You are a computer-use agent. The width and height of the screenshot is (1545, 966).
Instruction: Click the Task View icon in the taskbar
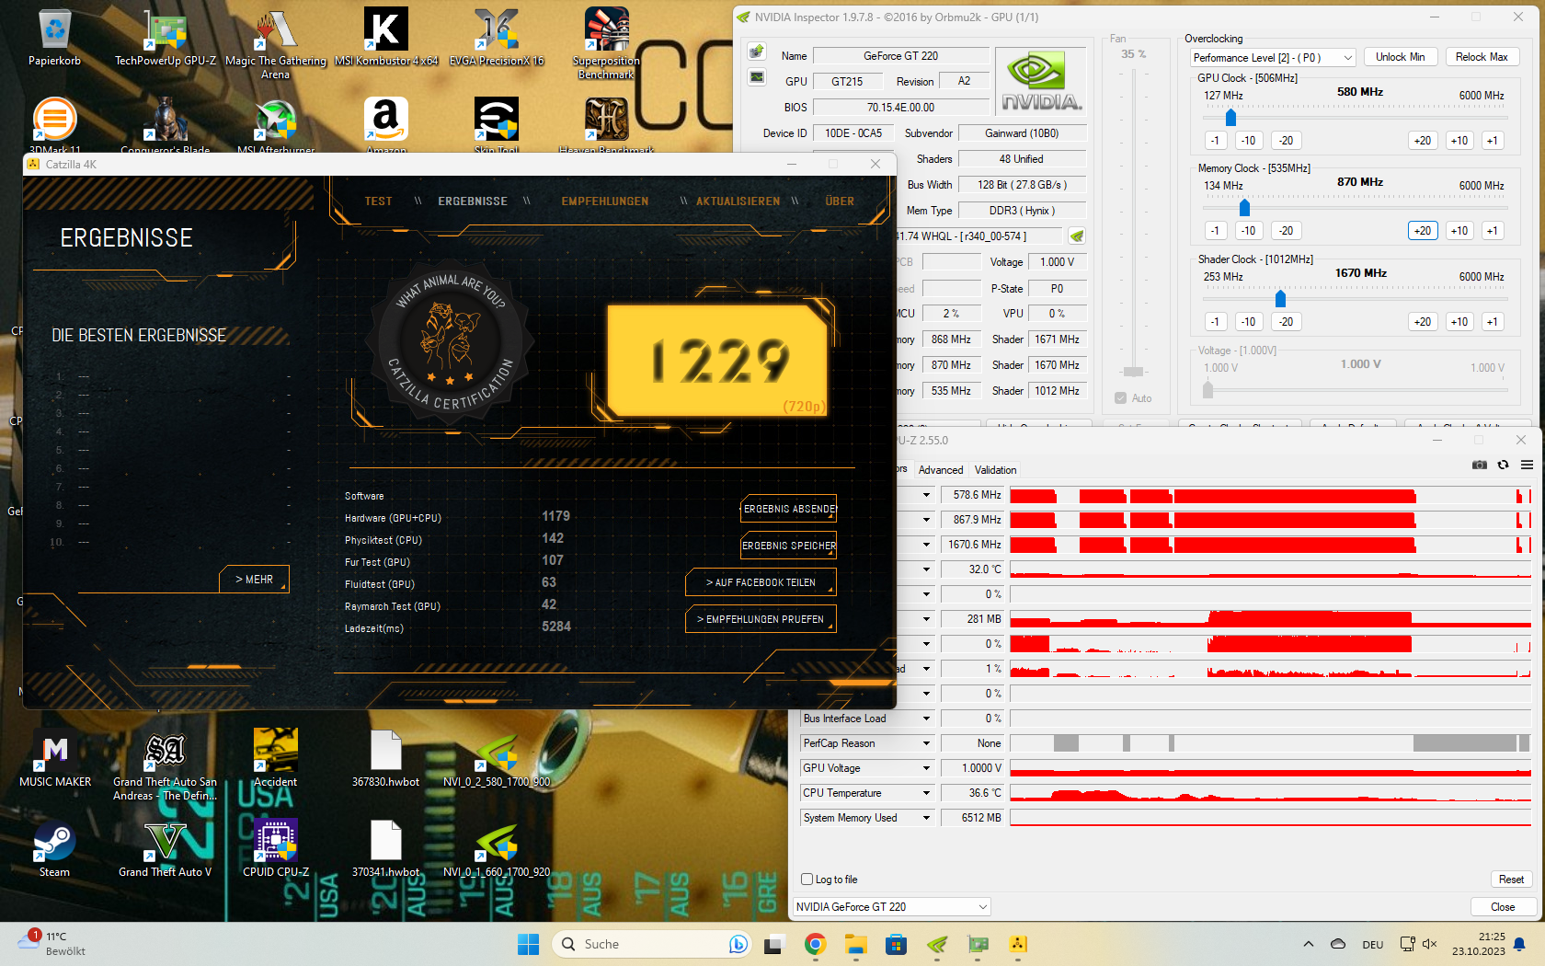(773, 944)
